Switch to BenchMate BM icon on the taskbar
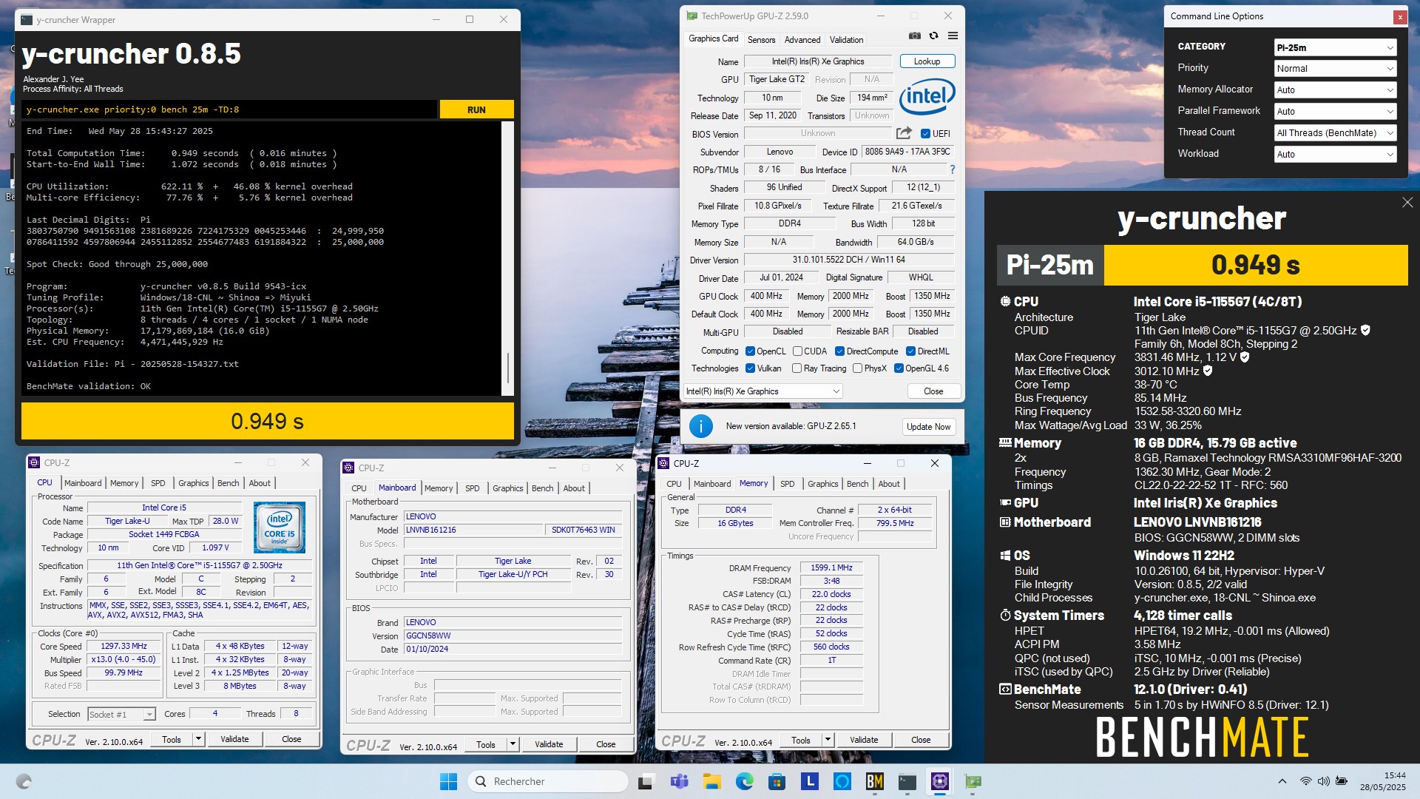This screenshot has height=799, width=1420. (x=875, y=781)
